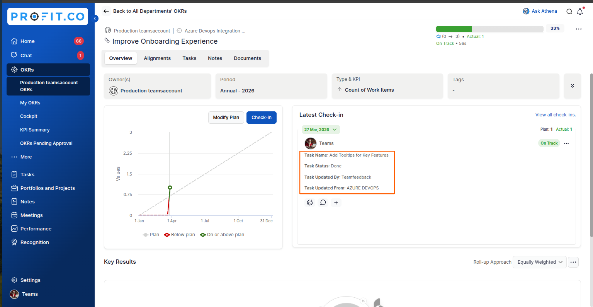Switch to Alignments tab
593x307 pixels.
(157, 58)
